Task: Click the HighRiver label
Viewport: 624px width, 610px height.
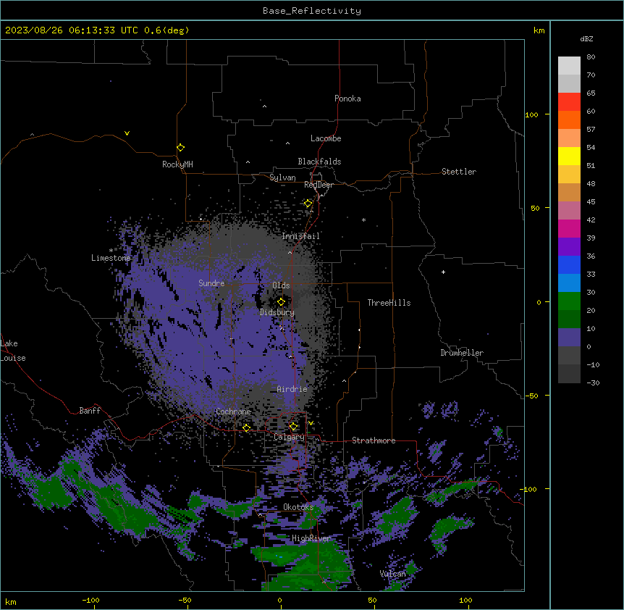Action: [x=311, y=538]
